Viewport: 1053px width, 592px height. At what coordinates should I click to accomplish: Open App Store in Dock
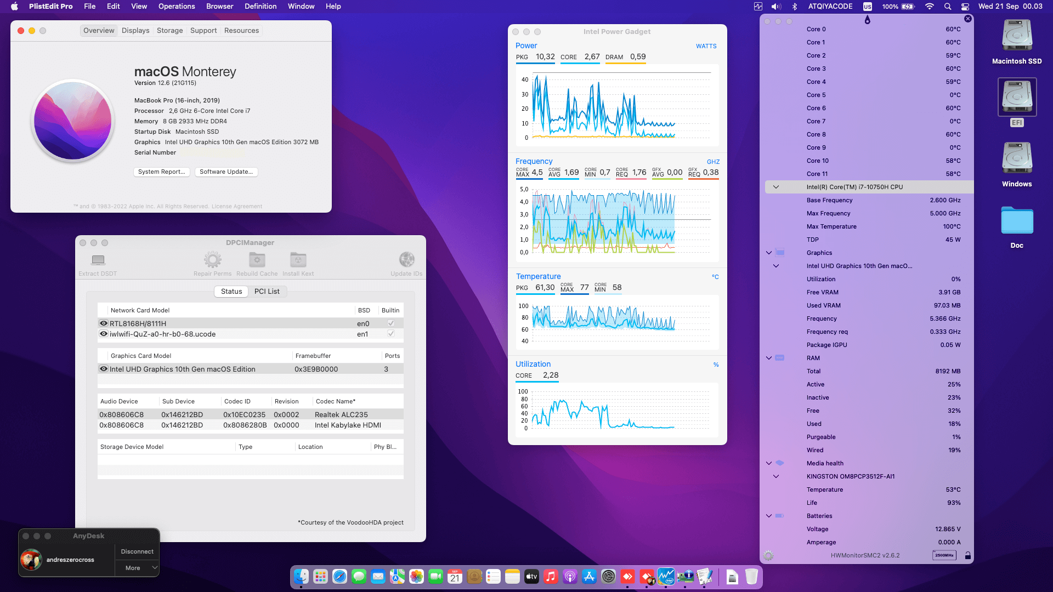(x=589, y=577)
